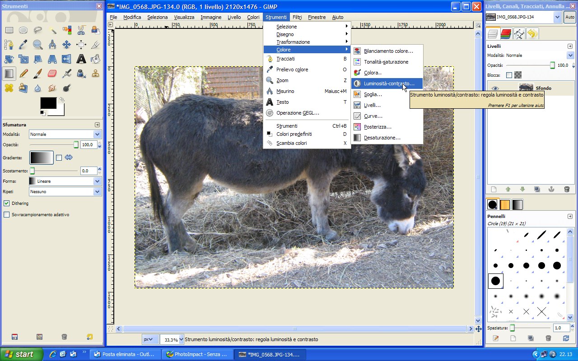Viewport: 578px width, 361px height.
Task: Select the Bucket Fill tool
Action: pyautogui.click(x=95, y=59)
